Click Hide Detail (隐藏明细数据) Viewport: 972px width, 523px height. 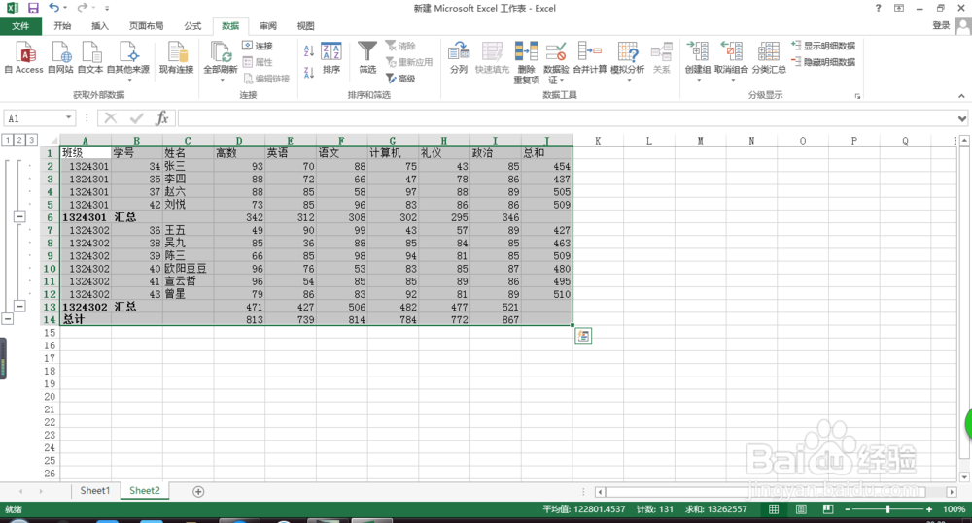click(x=823, y=62)
